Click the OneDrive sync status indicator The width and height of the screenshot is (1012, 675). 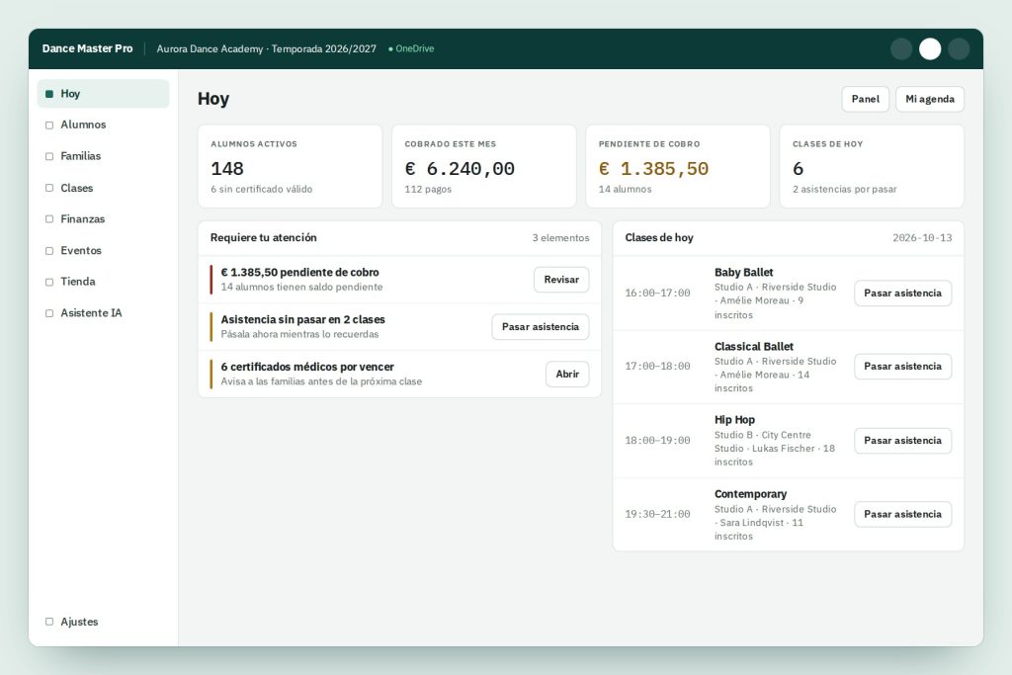click(411, 48)
